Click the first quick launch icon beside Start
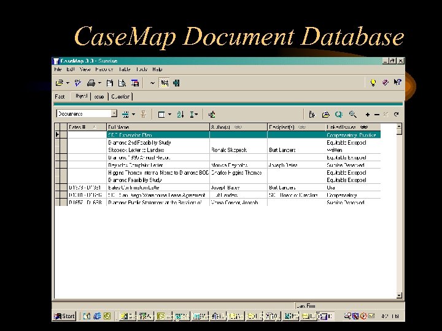Viewport: 442px width, 331px height. coord(87,316)
